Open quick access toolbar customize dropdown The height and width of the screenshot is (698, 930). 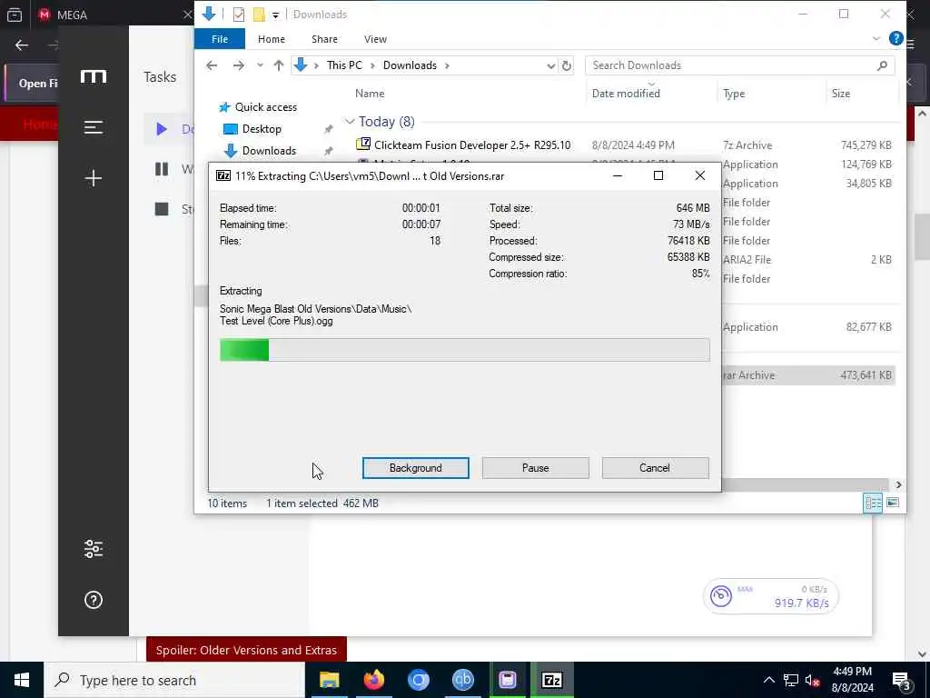click(x=275, y=15)
